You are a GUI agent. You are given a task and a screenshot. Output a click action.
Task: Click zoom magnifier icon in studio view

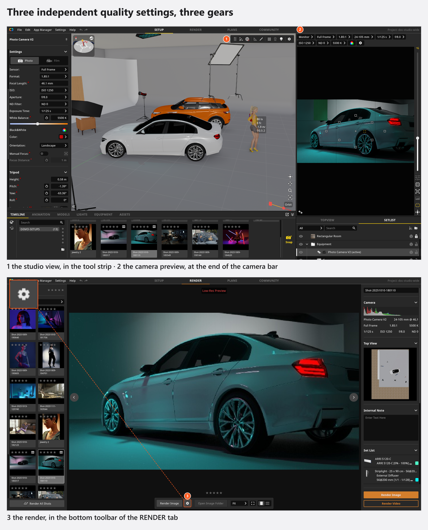(x=290, y=191)
